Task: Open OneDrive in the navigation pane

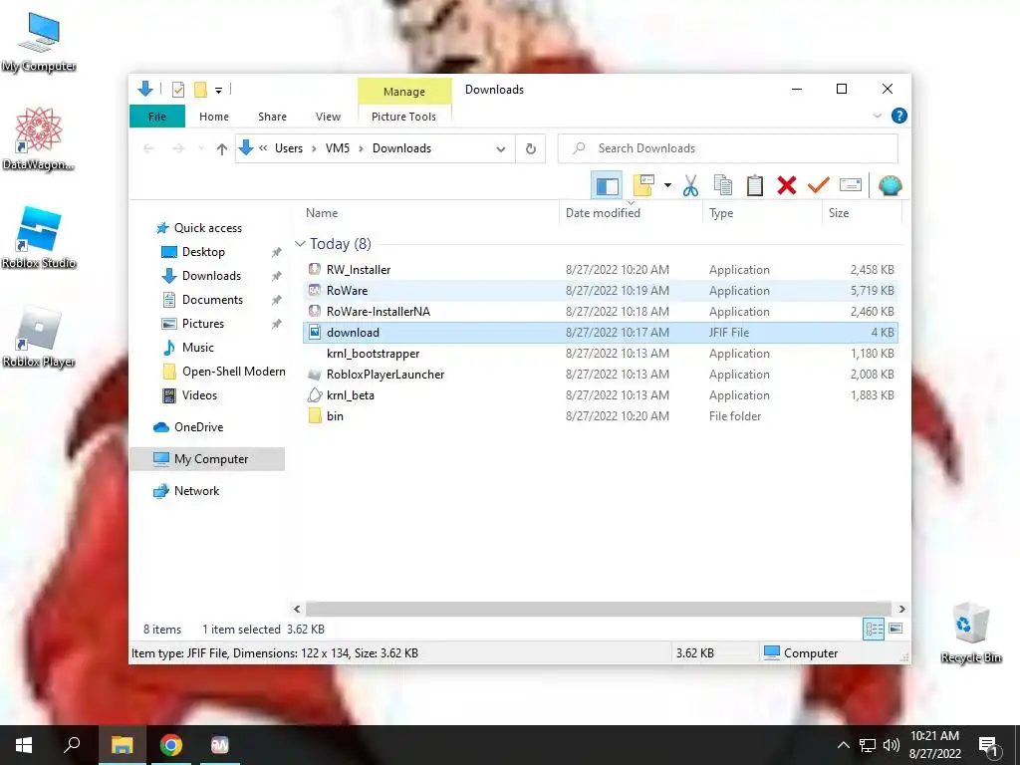Action: click(x=198, y=427)
